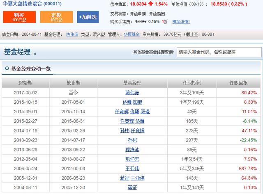Viewport: 263px width, 194px height.
Task: Click the start date 2004-08-11
Action: click(x=25, y=187)
